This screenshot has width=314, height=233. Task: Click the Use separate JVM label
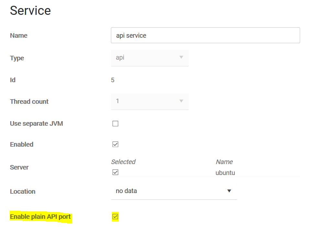point(36,123)
